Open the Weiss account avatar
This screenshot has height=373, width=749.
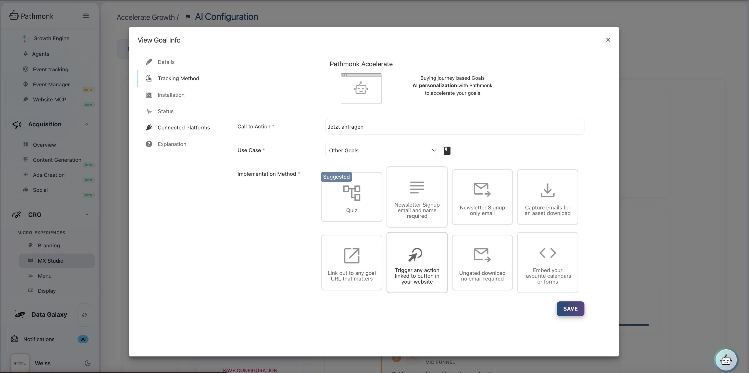click(x=20, y=363)
